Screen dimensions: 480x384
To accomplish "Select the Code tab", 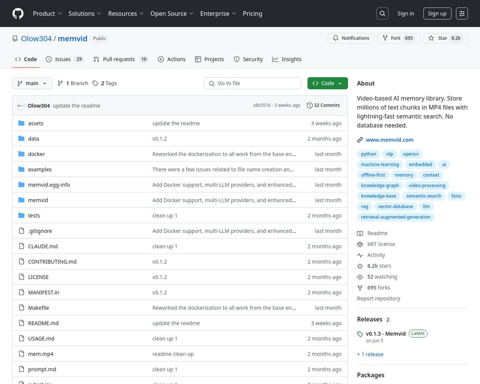I will (x=26, y=59).
